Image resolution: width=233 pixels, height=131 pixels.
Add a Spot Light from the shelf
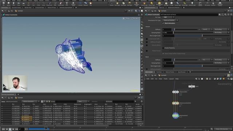click(x=123, y=4)
